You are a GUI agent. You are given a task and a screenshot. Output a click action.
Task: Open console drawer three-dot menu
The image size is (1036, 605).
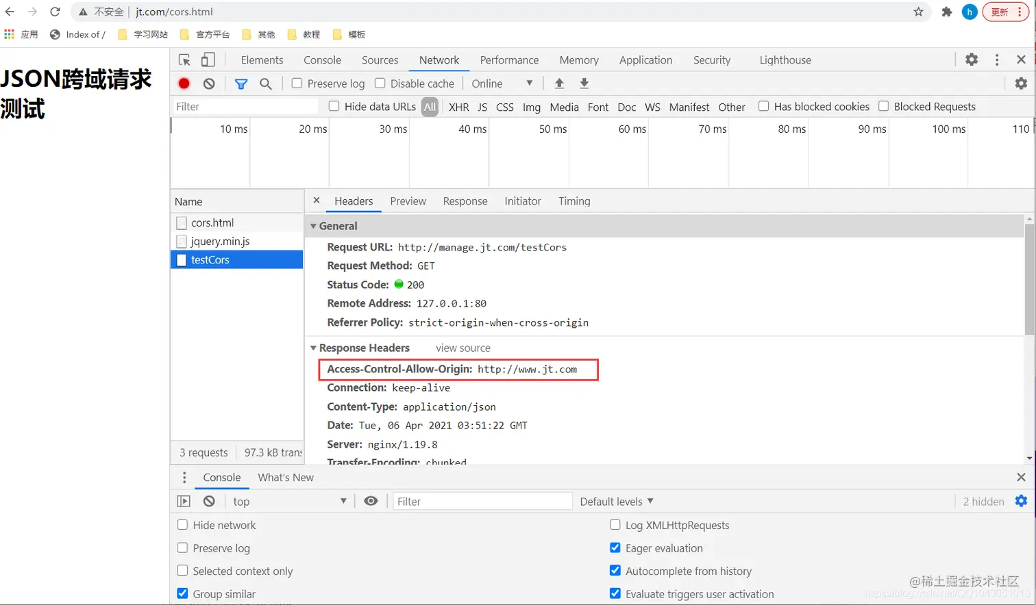(184, 477)
